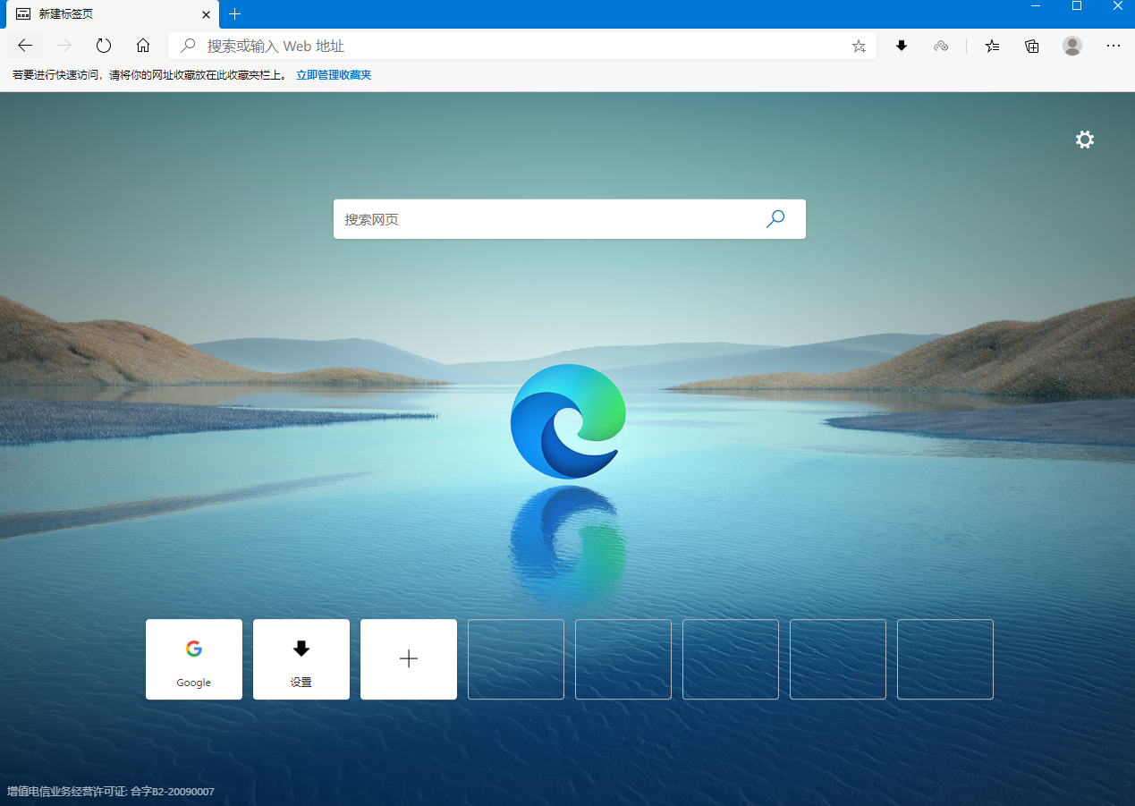This screenshot has height=806, width=1135.
Task: Open the 立即管理收藏夹 link
Action: coord(334,75)
